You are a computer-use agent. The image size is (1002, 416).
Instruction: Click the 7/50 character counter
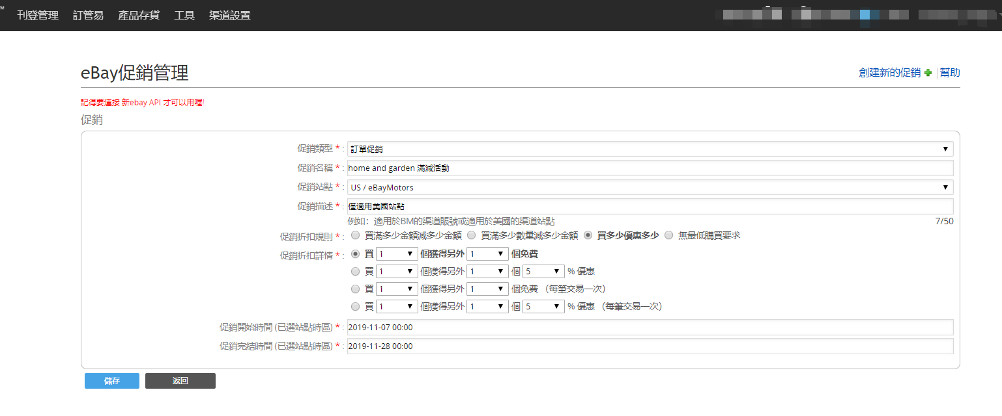(944, 221)
